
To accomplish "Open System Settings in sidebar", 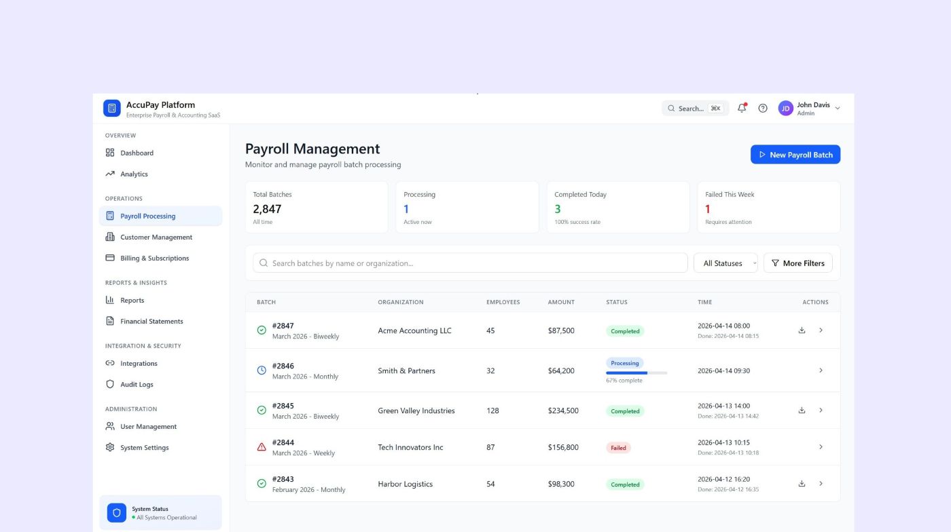I will pyautogui.click(x=160, y=447).
